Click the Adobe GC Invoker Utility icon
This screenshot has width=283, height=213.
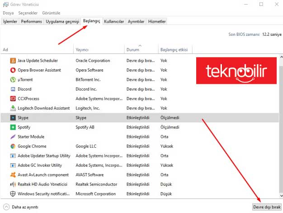tap(13, 165)
